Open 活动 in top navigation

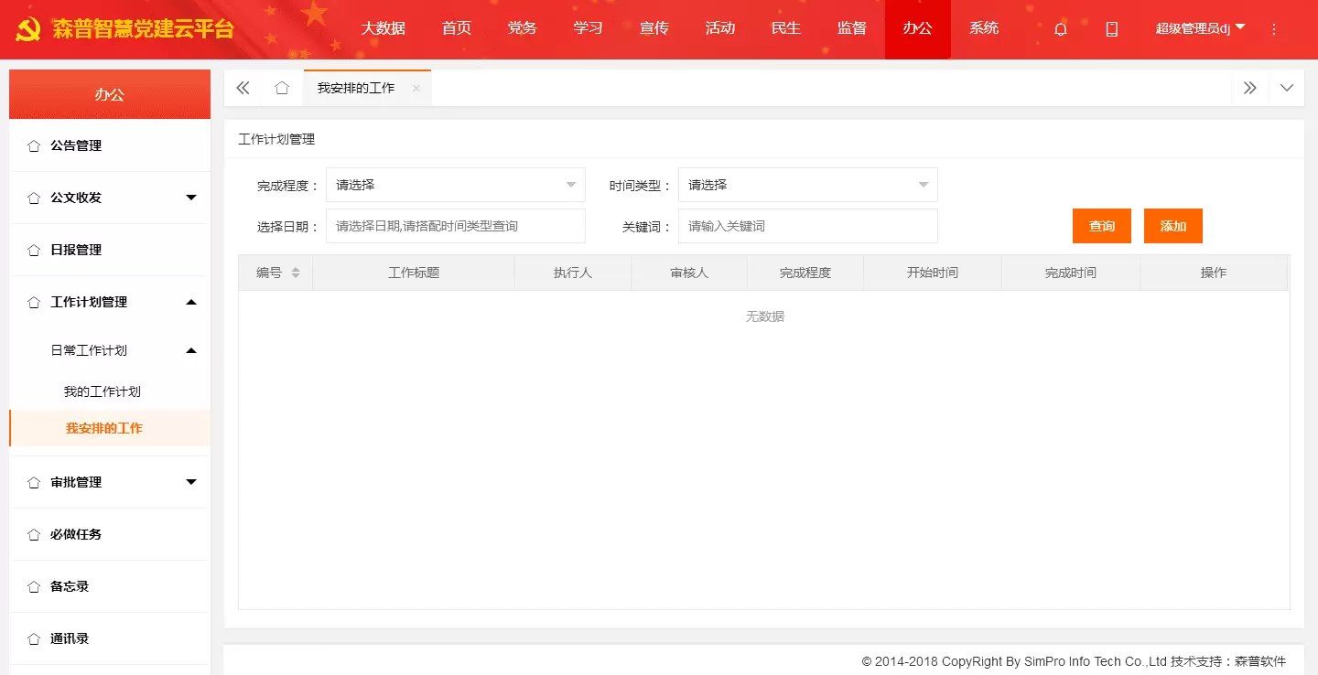tap(720, 28)
